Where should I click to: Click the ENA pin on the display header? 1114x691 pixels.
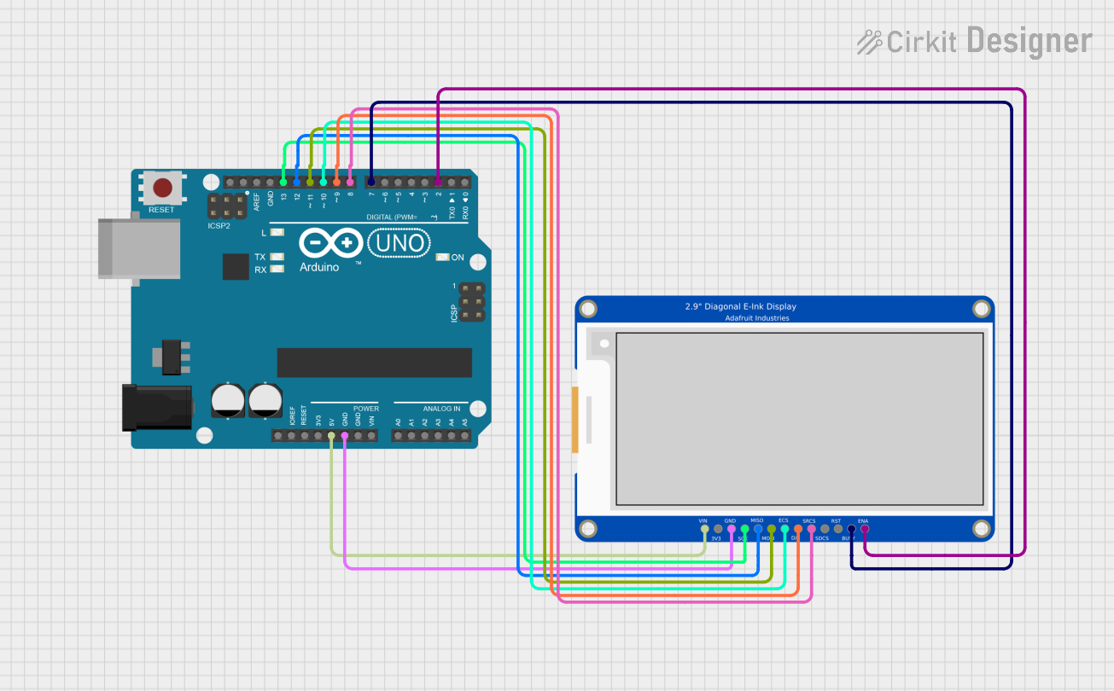point(864,529)
